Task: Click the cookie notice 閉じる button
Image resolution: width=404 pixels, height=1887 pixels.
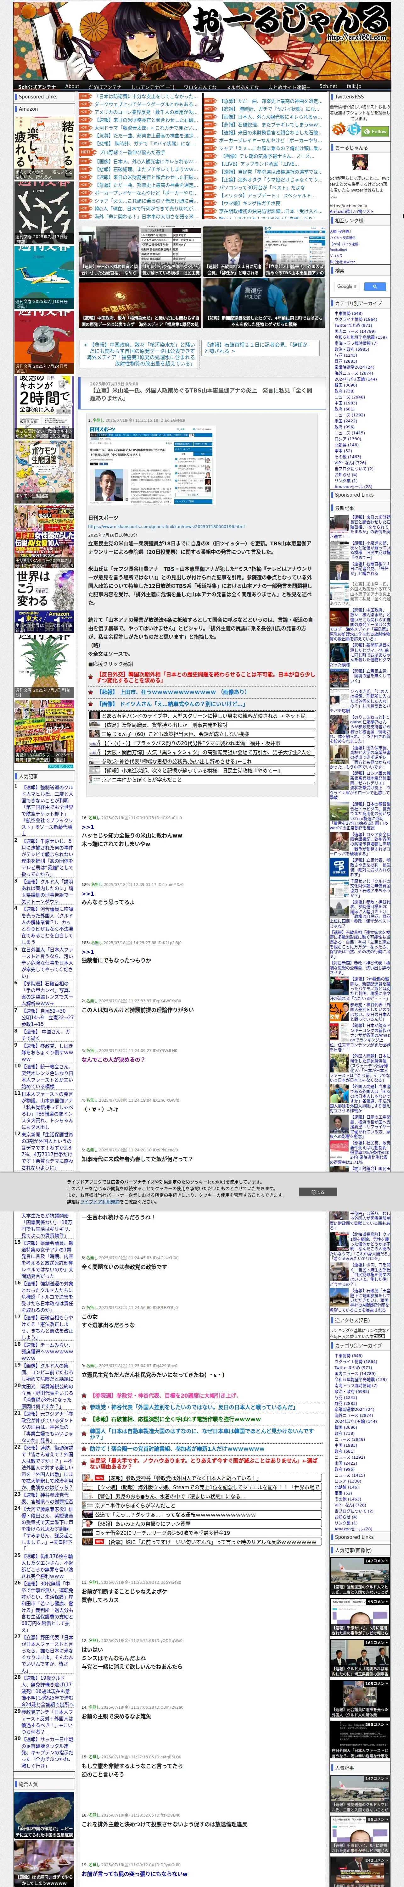Action: tap(317, 1192)
